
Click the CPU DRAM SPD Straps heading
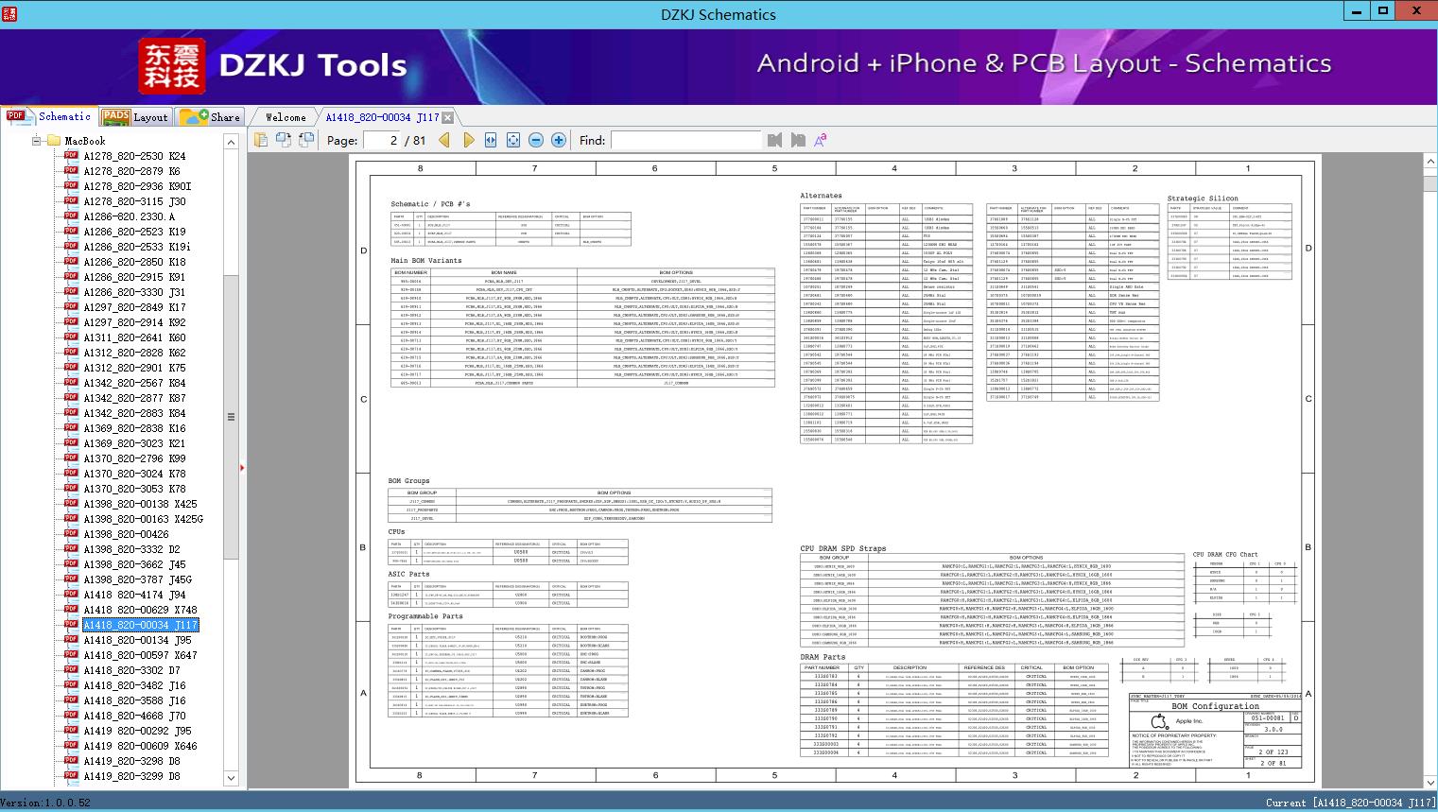(x=843, y=548)
